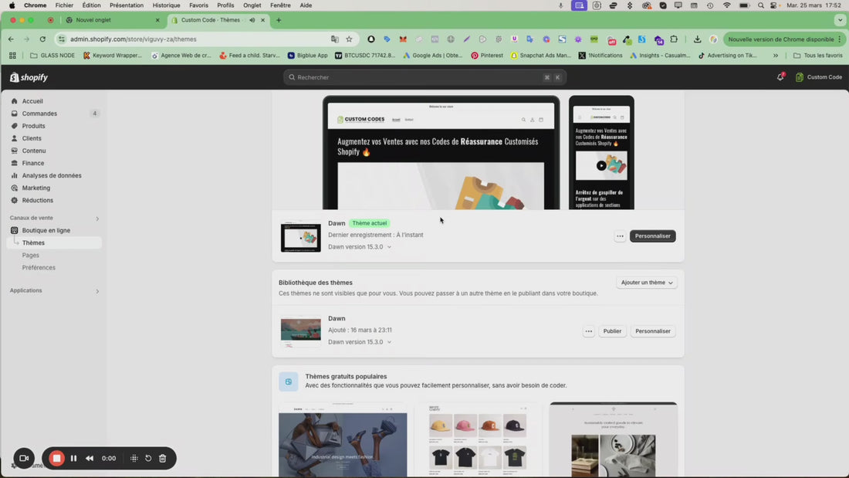The width and height of the screenshot is (849, 478).
Task: Go to Produits in sidebar
Action: click(33, 126)
